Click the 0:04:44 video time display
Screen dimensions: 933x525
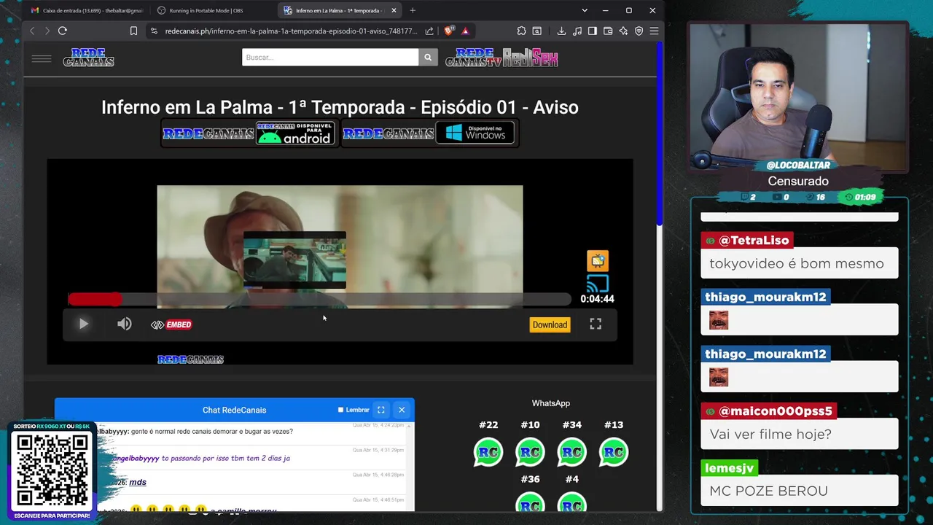pyautogui.click(x=597, y=299)
